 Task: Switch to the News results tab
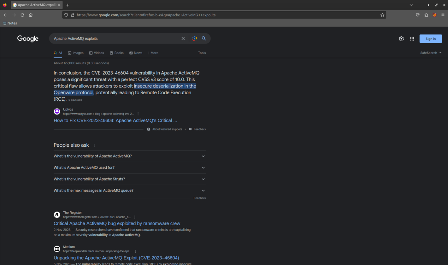[136, 53]
